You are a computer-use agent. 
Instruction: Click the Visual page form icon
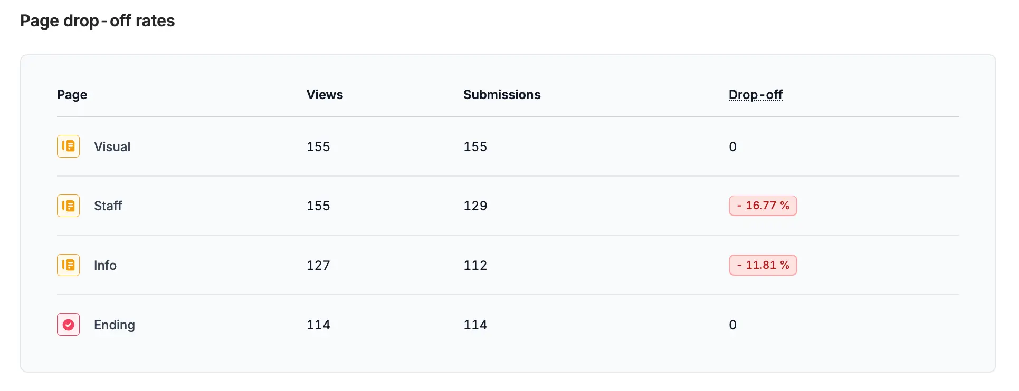click(68, 146)
